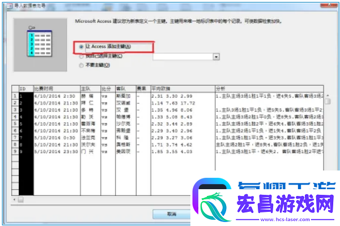
Task: Click the 客队 column header
Action: click(126, 88)
